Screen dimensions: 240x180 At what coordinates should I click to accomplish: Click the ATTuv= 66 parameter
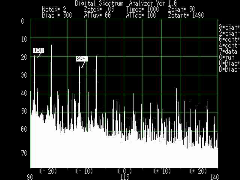pyautogui.click(x=97, y=15)
